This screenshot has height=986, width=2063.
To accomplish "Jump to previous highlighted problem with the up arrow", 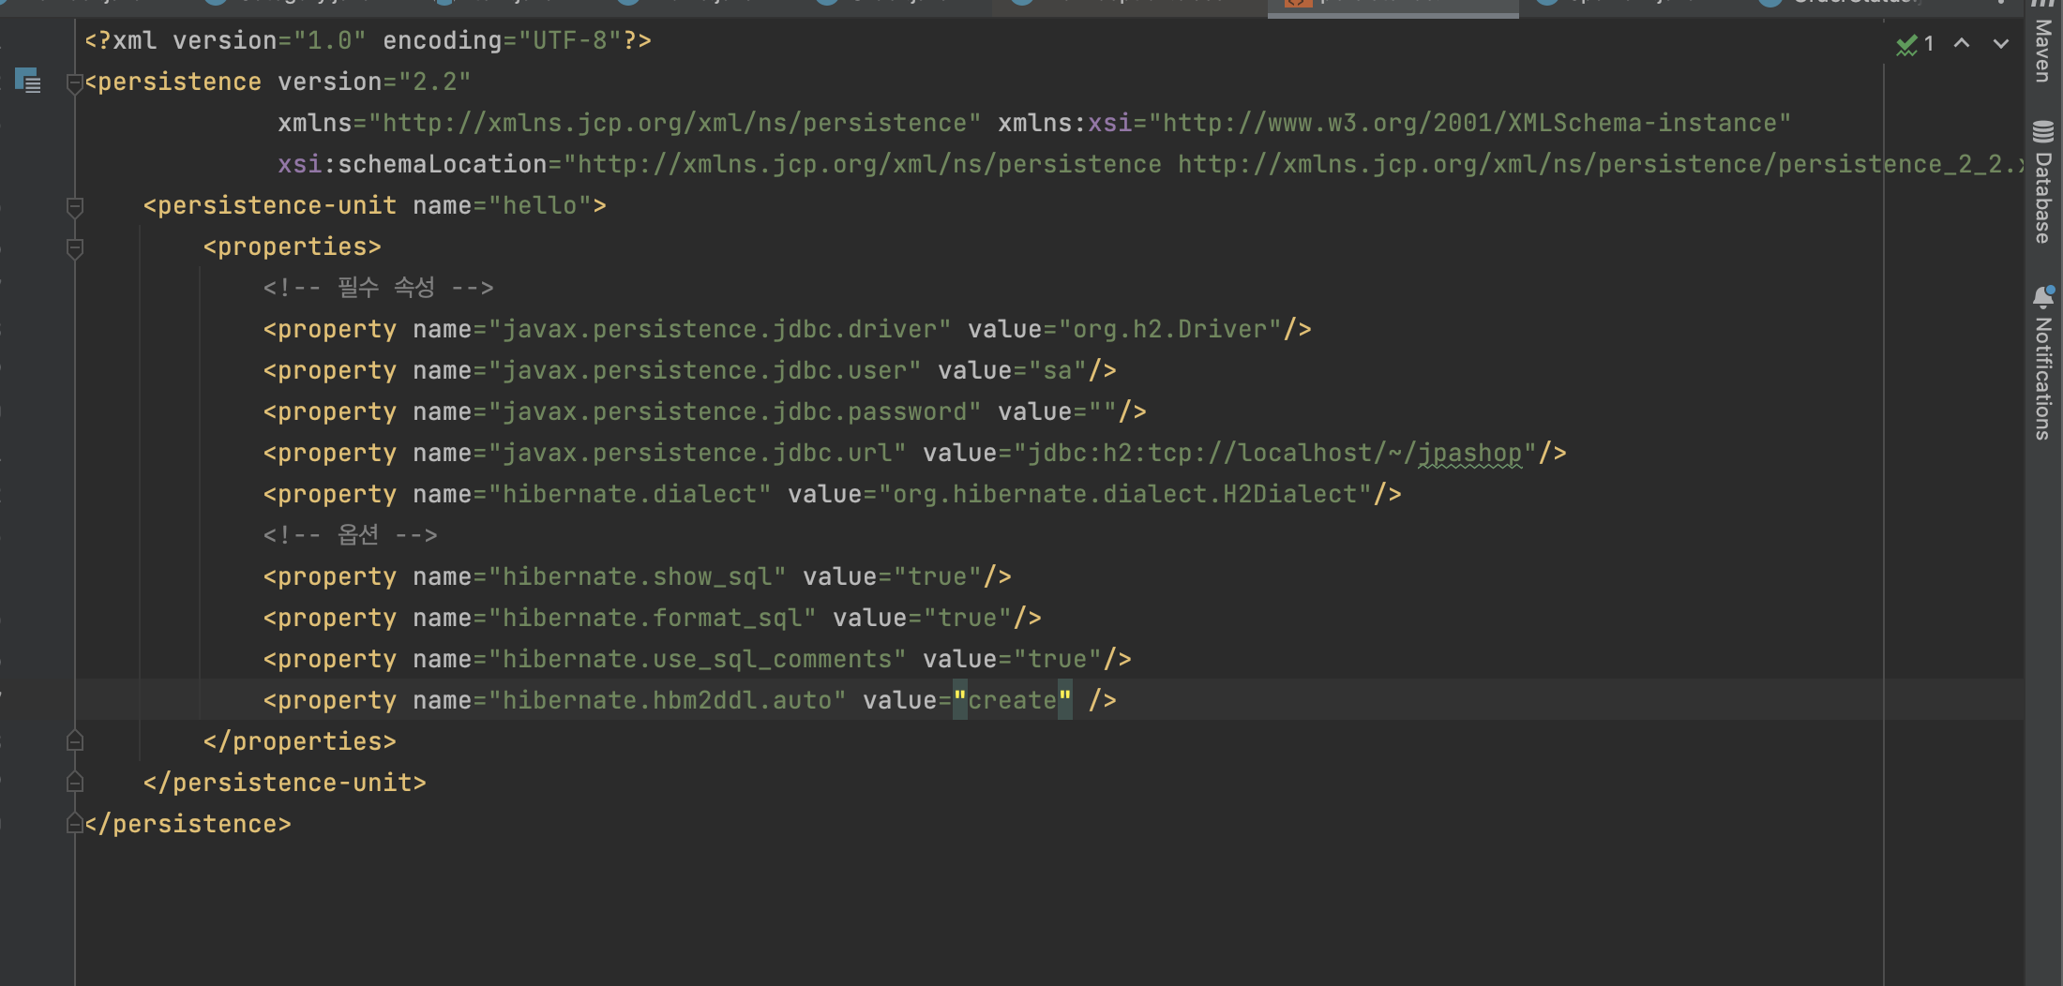I will pyautogui.click(x=1962, y=44).
